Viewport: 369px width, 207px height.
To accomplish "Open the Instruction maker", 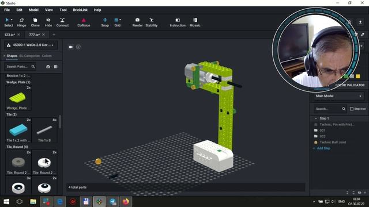I will pos(178,22).
